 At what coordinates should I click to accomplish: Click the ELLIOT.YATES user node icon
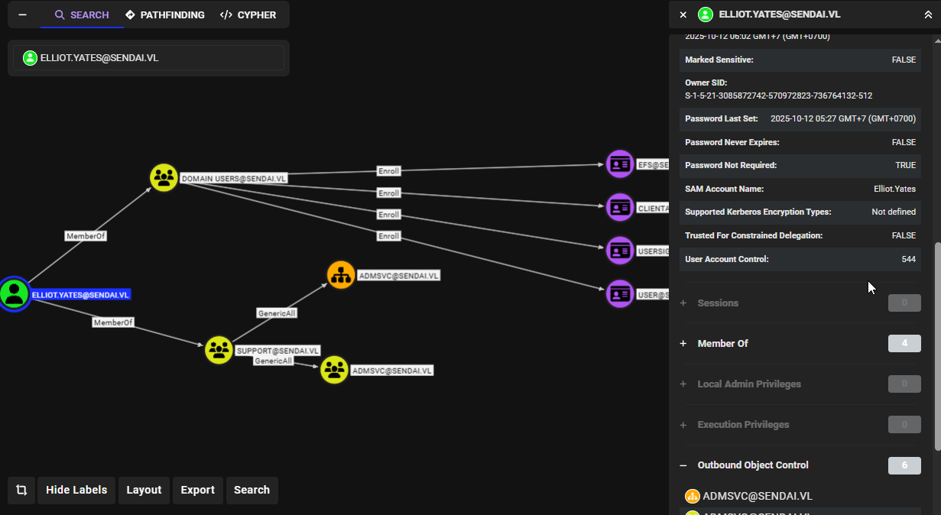[x=14, y=294]
